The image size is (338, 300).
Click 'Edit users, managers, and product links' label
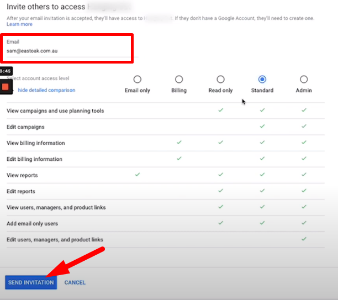tap(55, 240)
